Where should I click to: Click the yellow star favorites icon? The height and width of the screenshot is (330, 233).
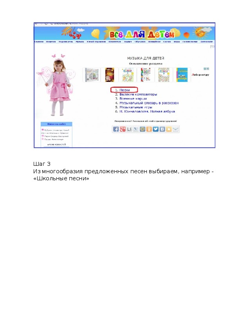tap(169, 129)
